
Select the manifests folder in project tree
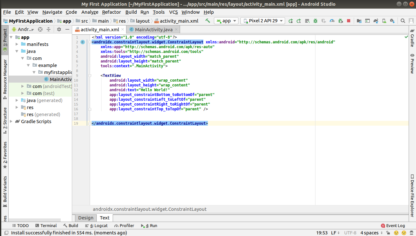(37, 44)
